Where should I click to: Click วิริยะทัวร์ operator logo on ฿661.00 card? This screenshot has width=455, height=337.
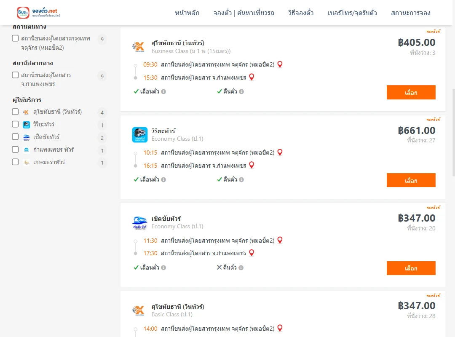(139, 135)
